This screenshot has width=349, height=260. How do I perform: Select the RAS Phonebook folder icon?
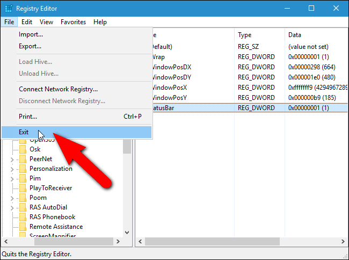pos(23,217)
